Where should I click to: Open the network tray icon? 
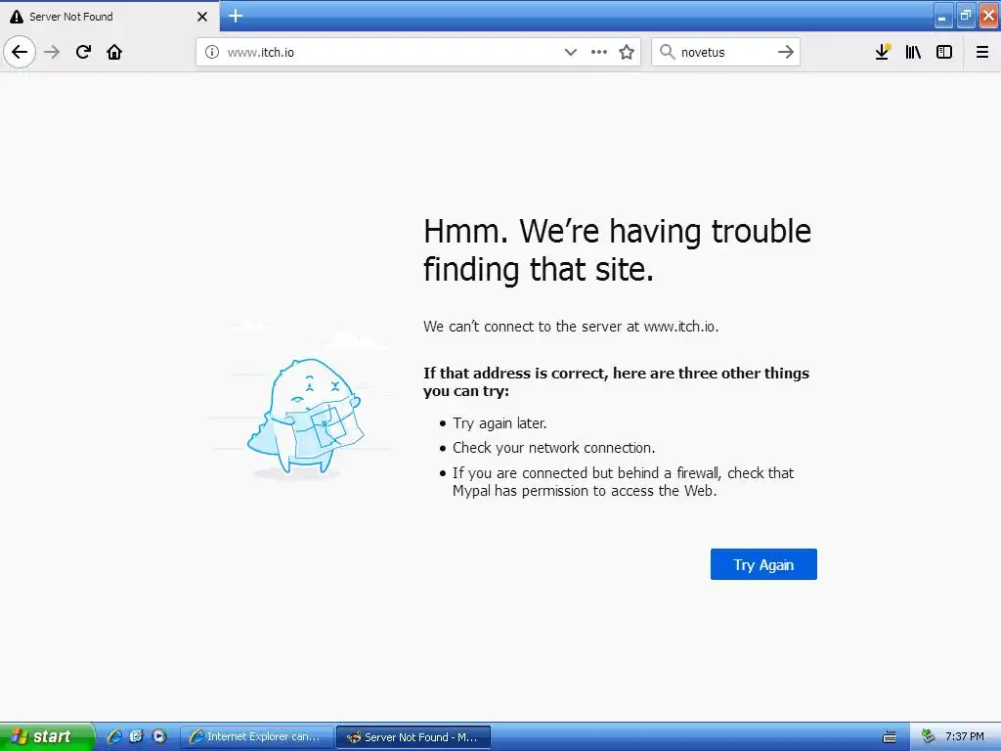click(x=929, y=736)
